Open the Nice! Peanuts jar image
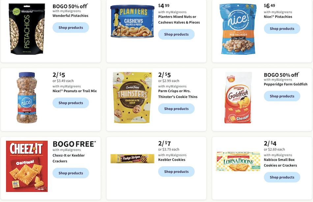313x202 pixels. tap(27, 98)
